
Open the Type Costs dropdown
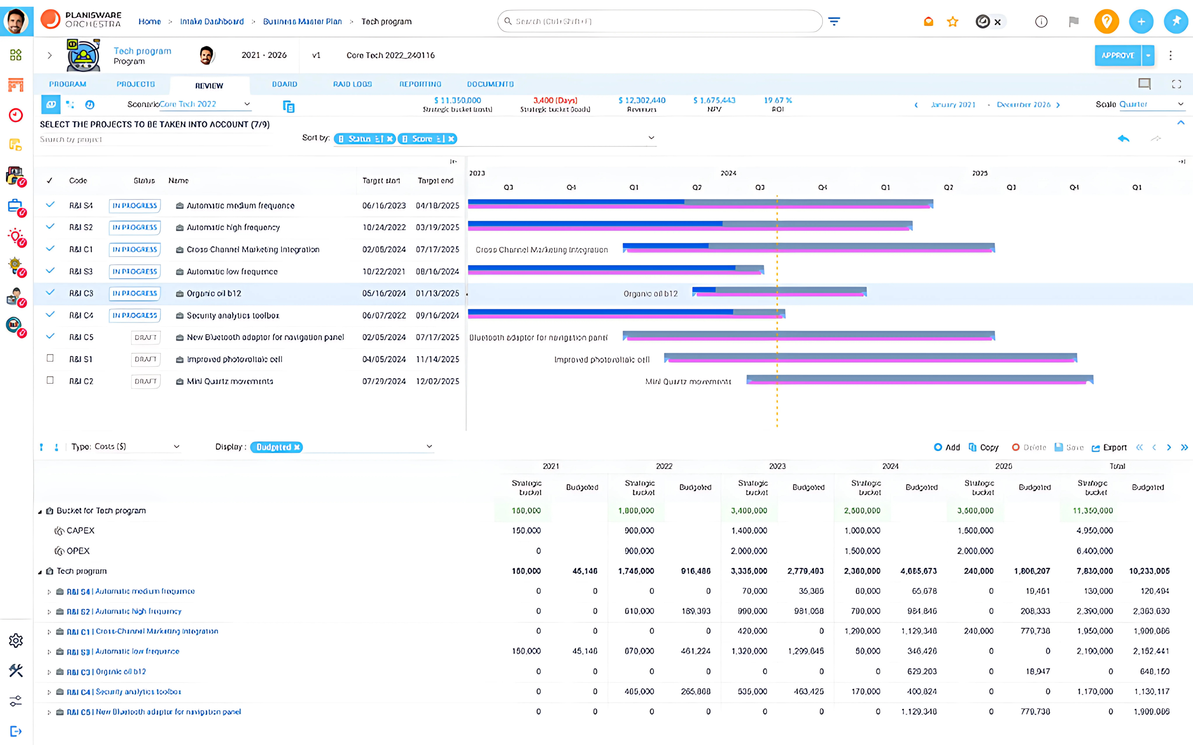[176, 446]
